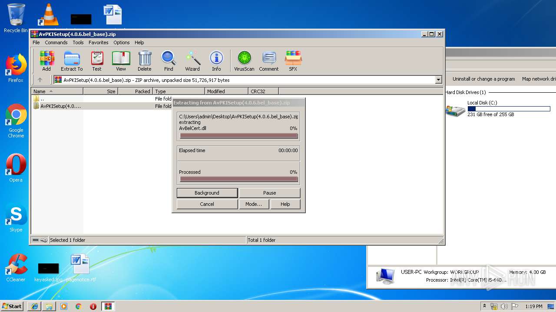556x312 pixels.
Task: Click the volume speaker tray icon
Action: [504, 306]
